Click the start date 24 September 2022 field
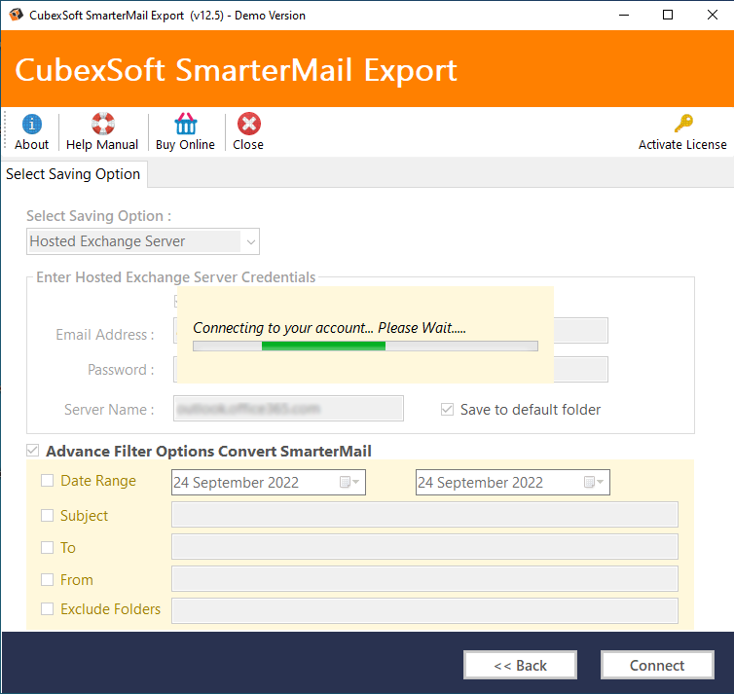Viewport: 734px width, 694px height. tap(269, 482)
